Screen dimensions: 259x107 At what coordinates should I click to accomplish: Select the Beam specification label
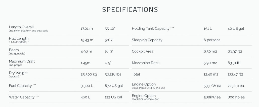tap(14, 50)
